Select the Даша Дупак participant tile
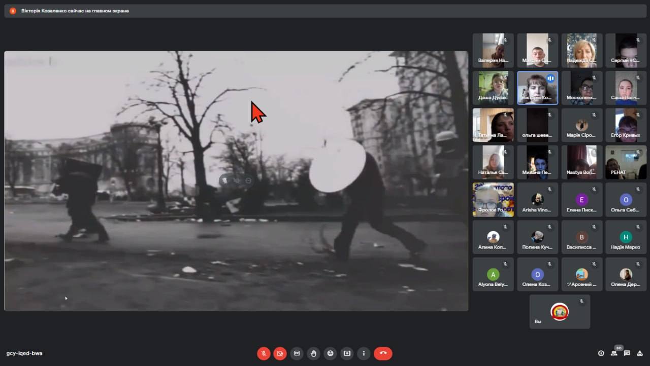Viewport: 650px width, 366px height. pyautogui.click(x=493, y=88)
